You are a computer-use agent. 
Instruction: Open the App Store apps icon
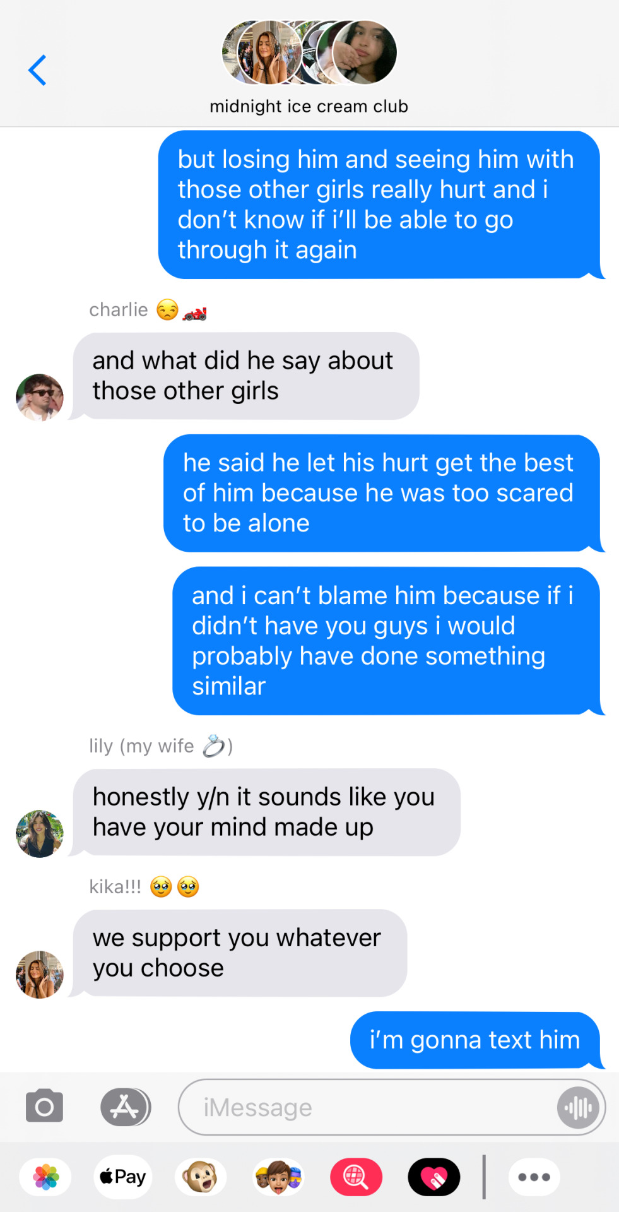point(126,1107)
